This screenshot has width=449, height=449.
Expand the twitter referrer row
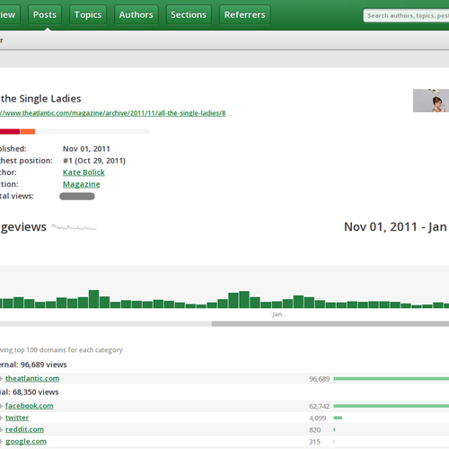coord(2,418)
